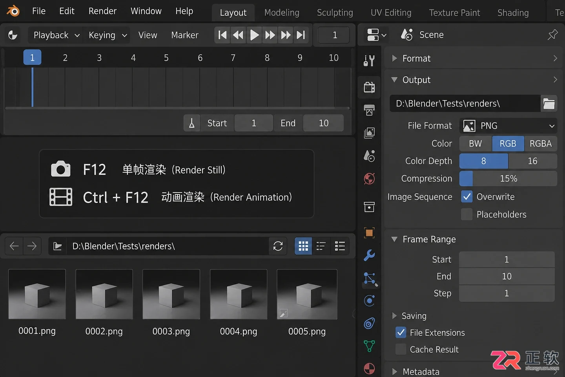The width and height of the screenshot is (565, 377).
Task: Toggle the Overwrite checkbox
Action: pos(467,197)
